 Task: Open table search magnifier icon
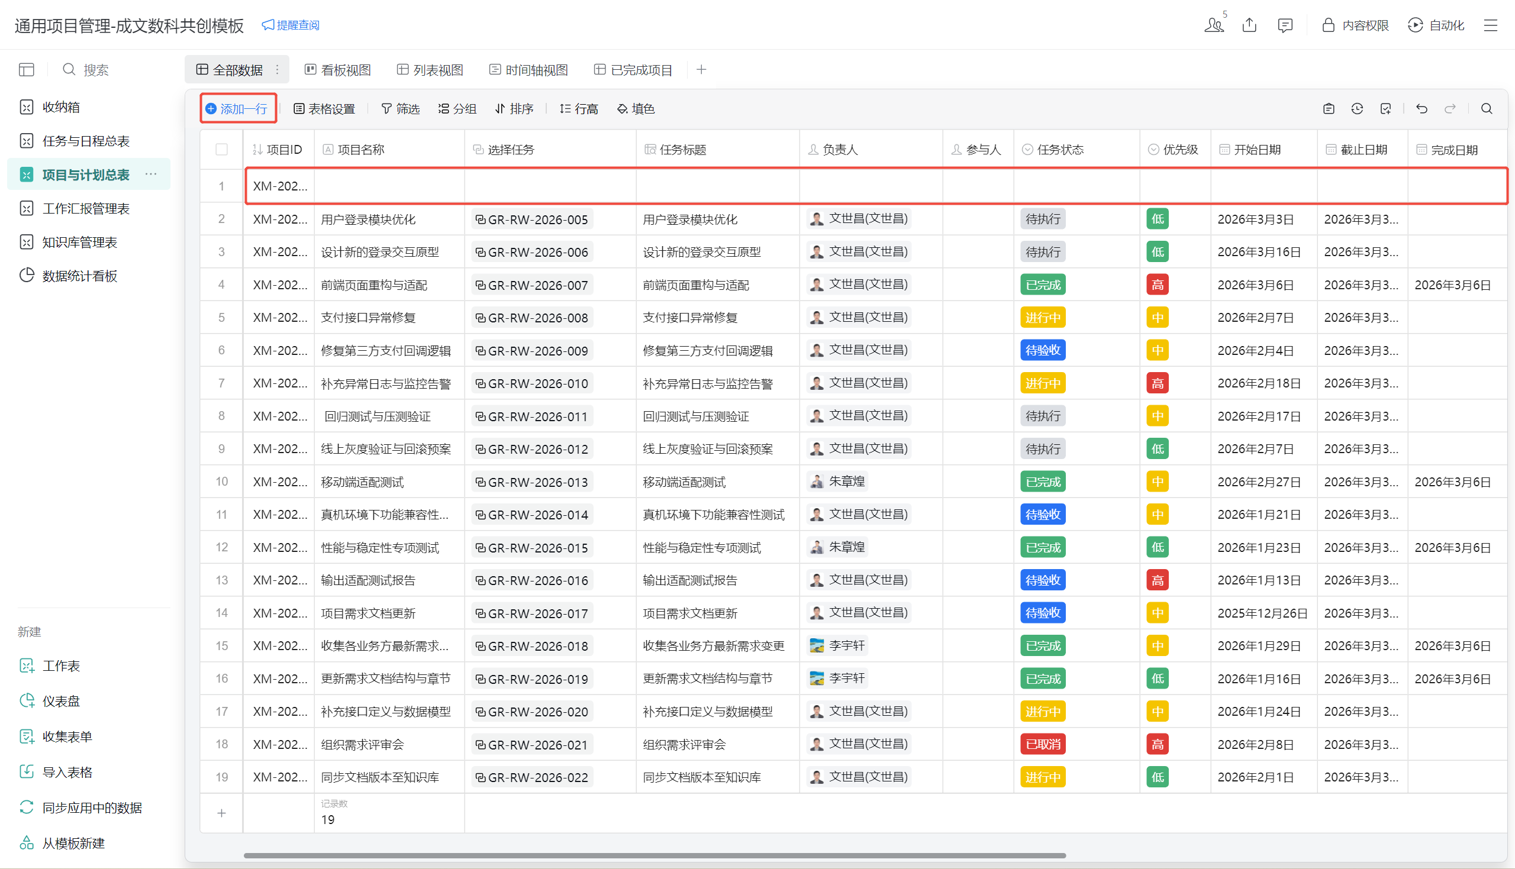coord(1487,109)
